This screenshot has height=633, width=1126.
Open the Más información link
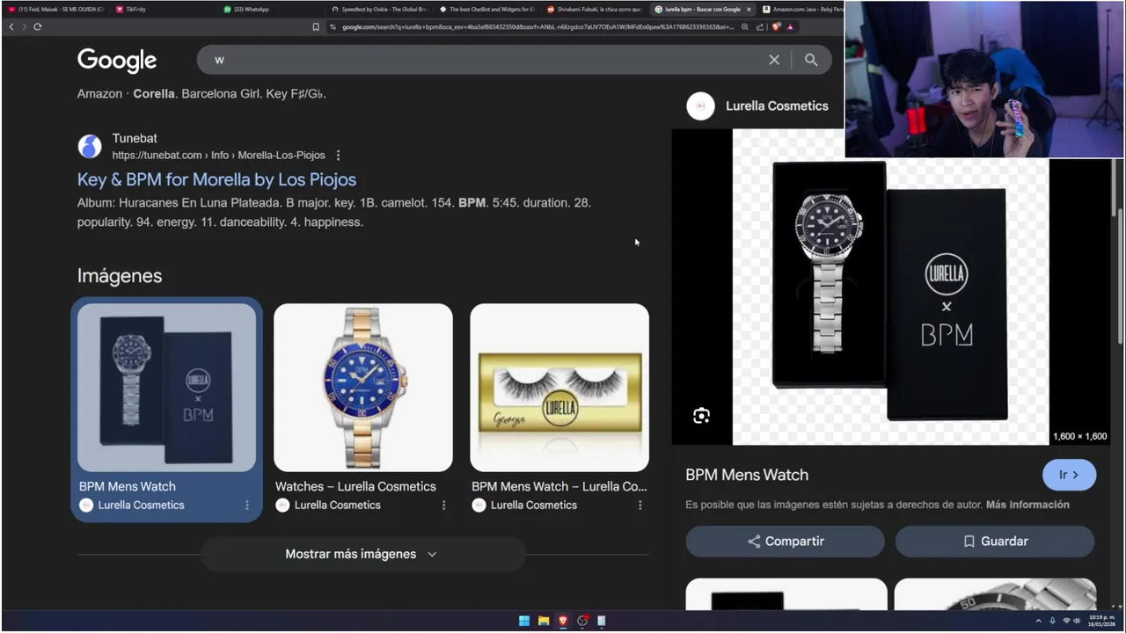click(1027, 505)
